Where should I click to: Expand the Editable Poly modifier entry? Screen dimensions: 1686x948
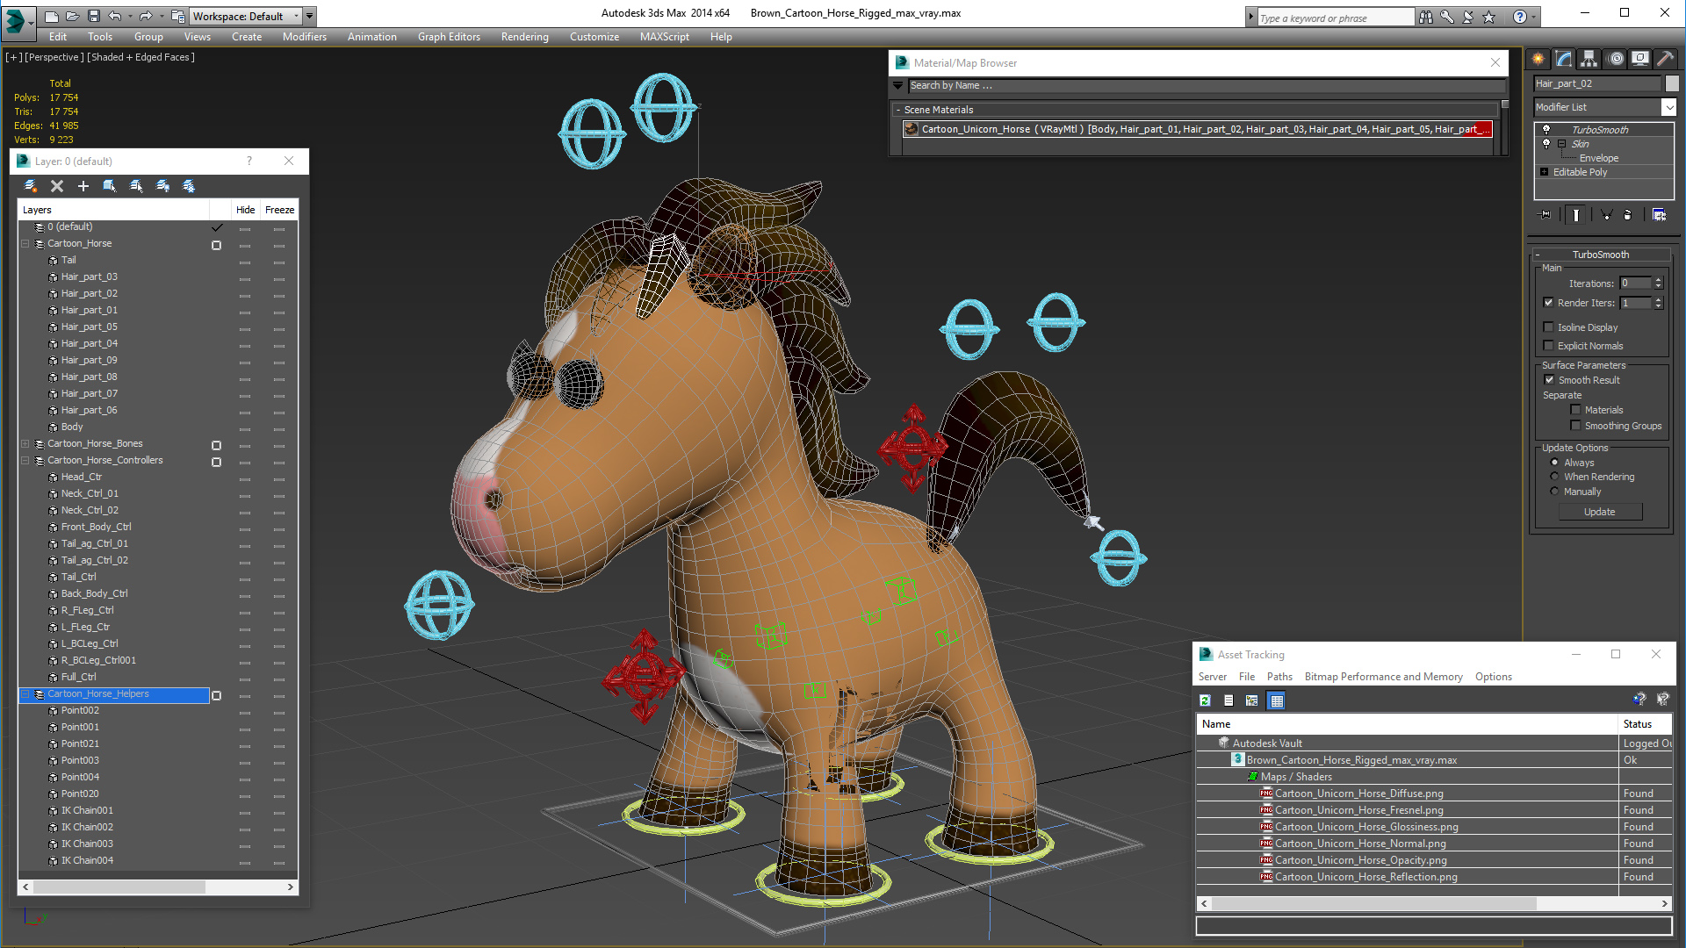1545,172
